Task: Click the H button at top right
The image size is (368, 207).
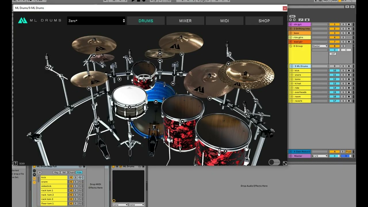Action: click(347, 7)
